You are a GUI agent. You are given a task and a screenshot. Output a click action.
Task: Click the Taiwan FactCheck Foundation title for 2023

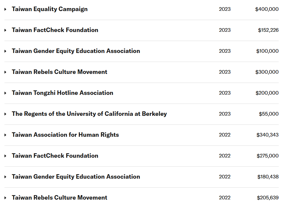55,30
